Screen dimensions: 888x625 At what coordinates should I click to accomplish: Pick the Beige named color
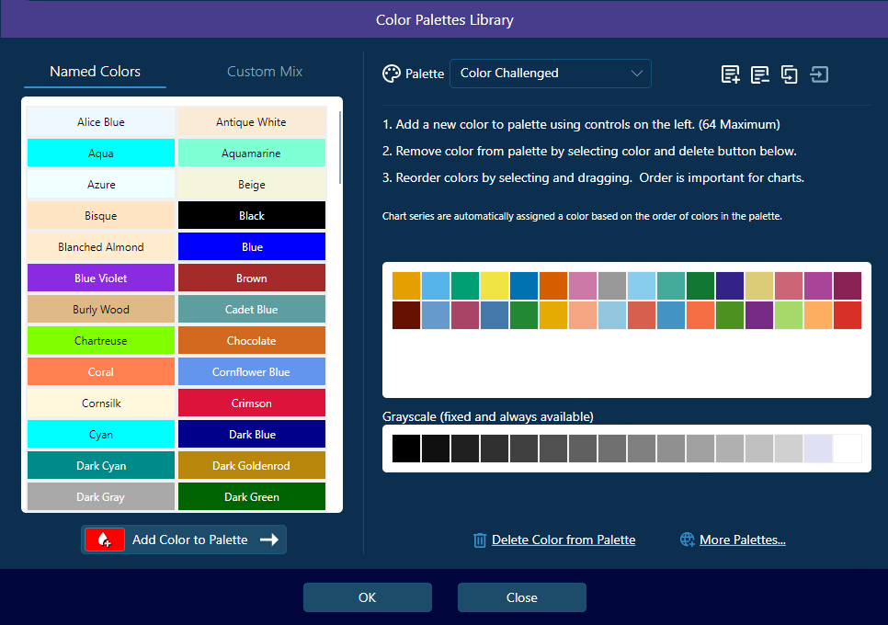point(252,184)
